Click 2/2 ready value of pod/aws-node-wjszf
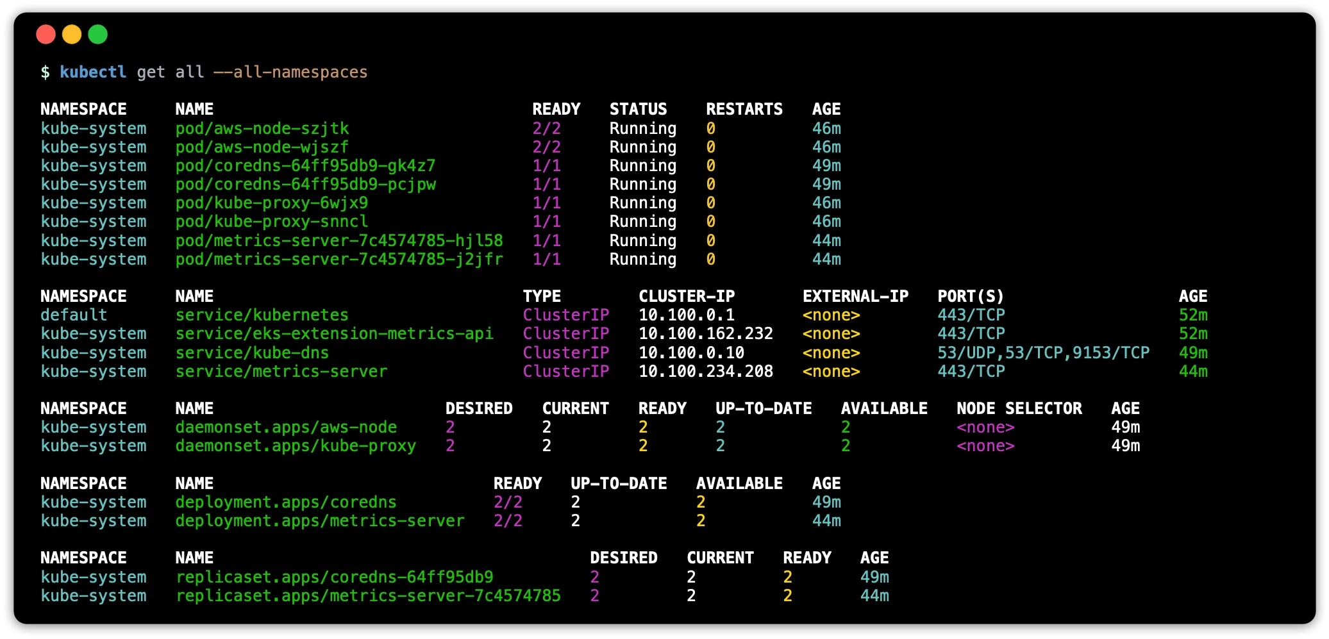 547,147
